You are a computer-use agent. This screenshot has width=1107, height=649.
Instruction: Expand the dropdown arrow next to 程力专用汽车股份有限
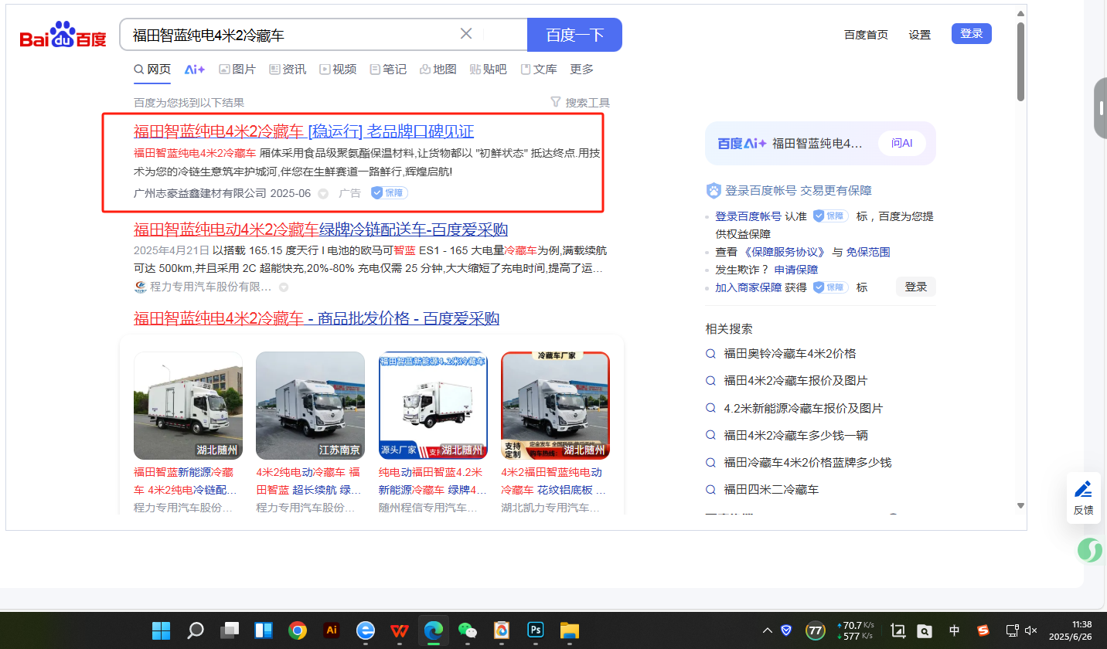click(284, 287)
